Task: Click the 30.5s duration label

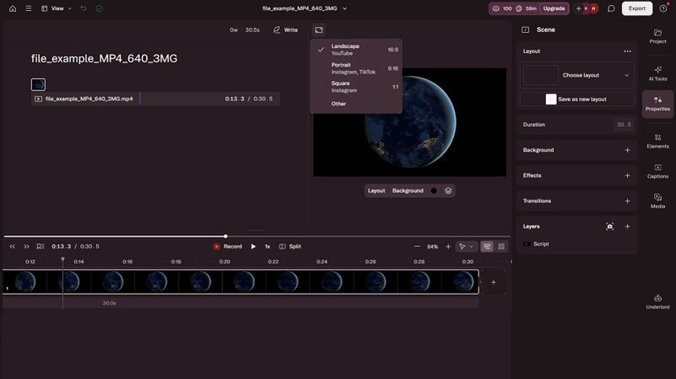Action: 252,30
